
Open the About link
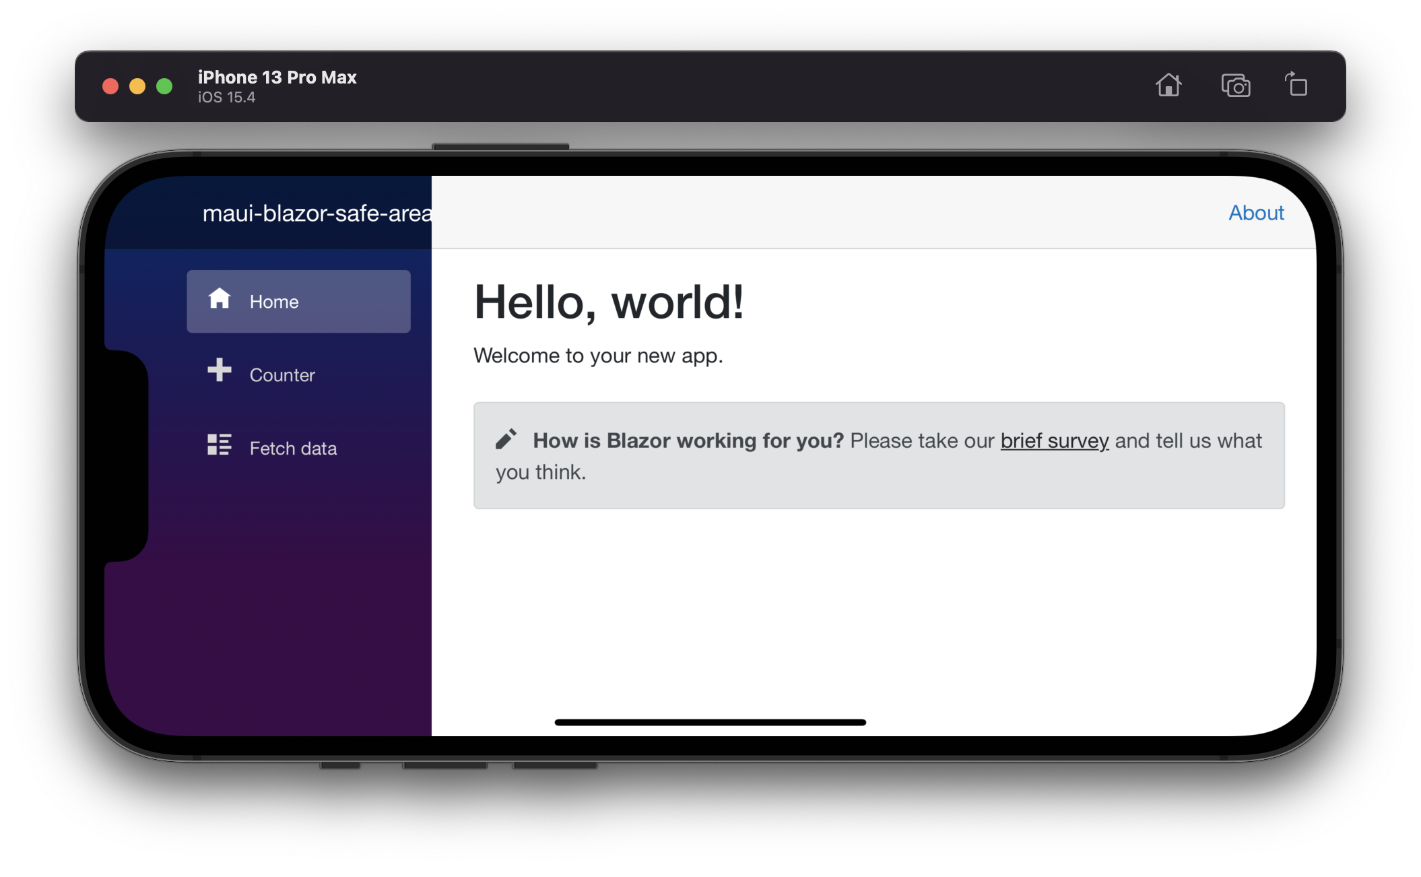pos(1256,213)
